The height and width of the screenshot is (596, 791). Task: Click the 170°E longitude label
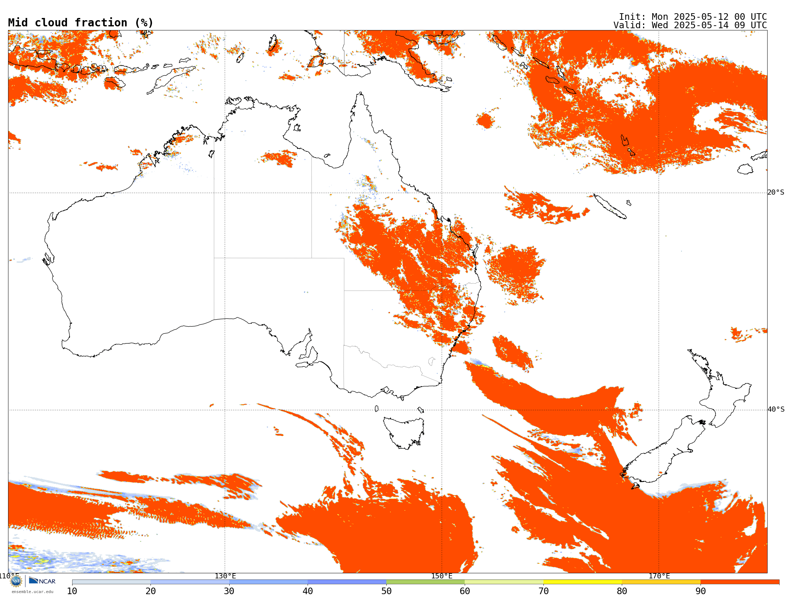(x=659, y=576)
